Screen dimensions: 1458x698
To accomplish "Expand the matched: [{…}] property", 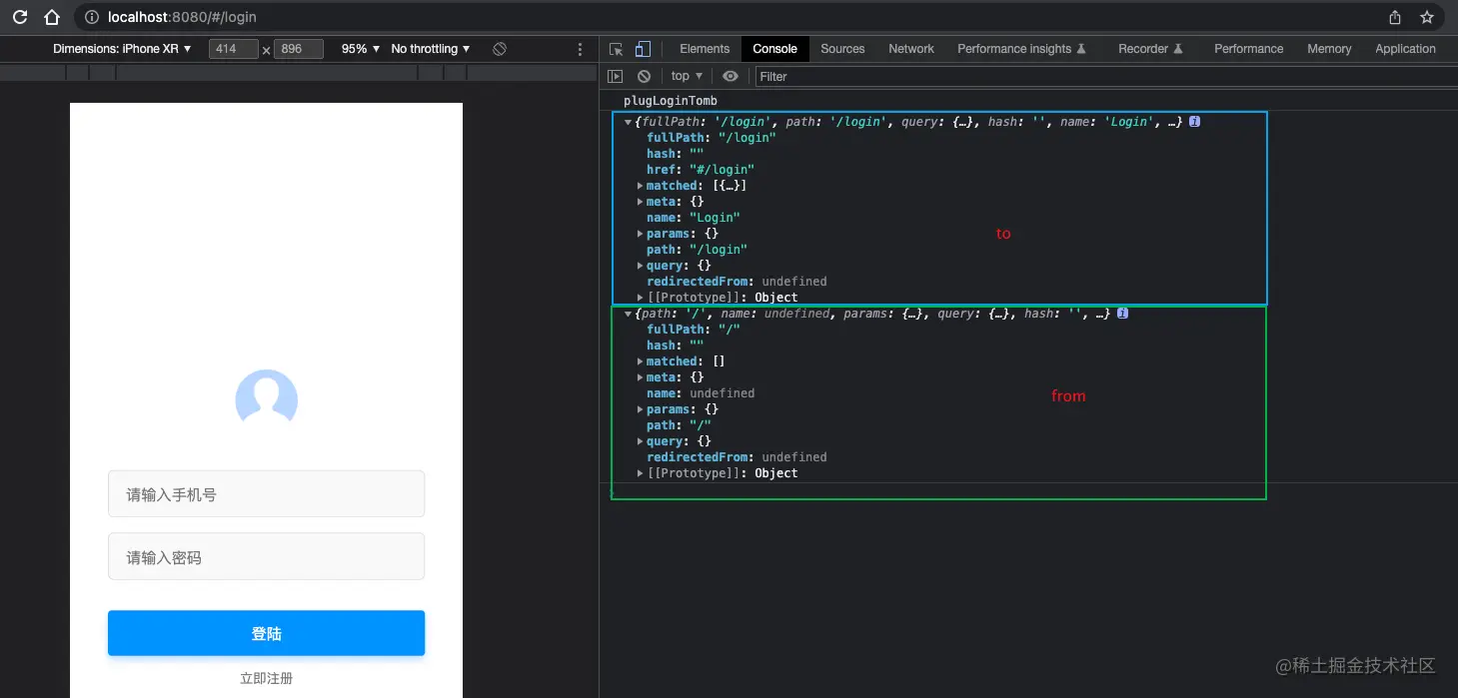I will (641, 186).
